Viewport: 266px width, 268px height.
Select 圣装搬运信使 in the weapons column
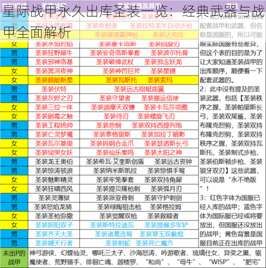click(x=160, y=98)
